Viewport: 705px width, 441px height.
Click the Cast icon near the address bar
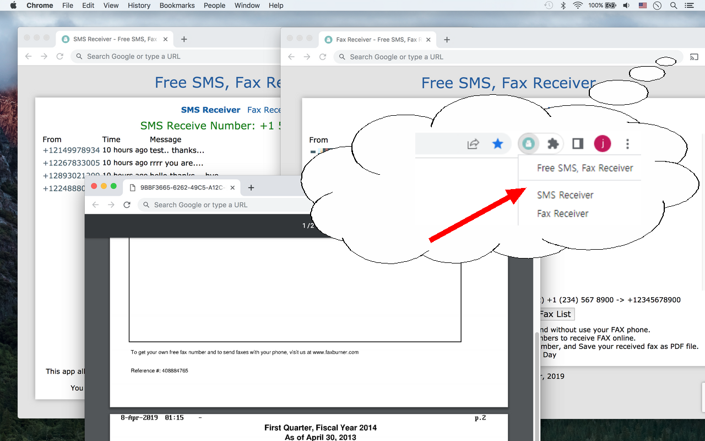694,57
